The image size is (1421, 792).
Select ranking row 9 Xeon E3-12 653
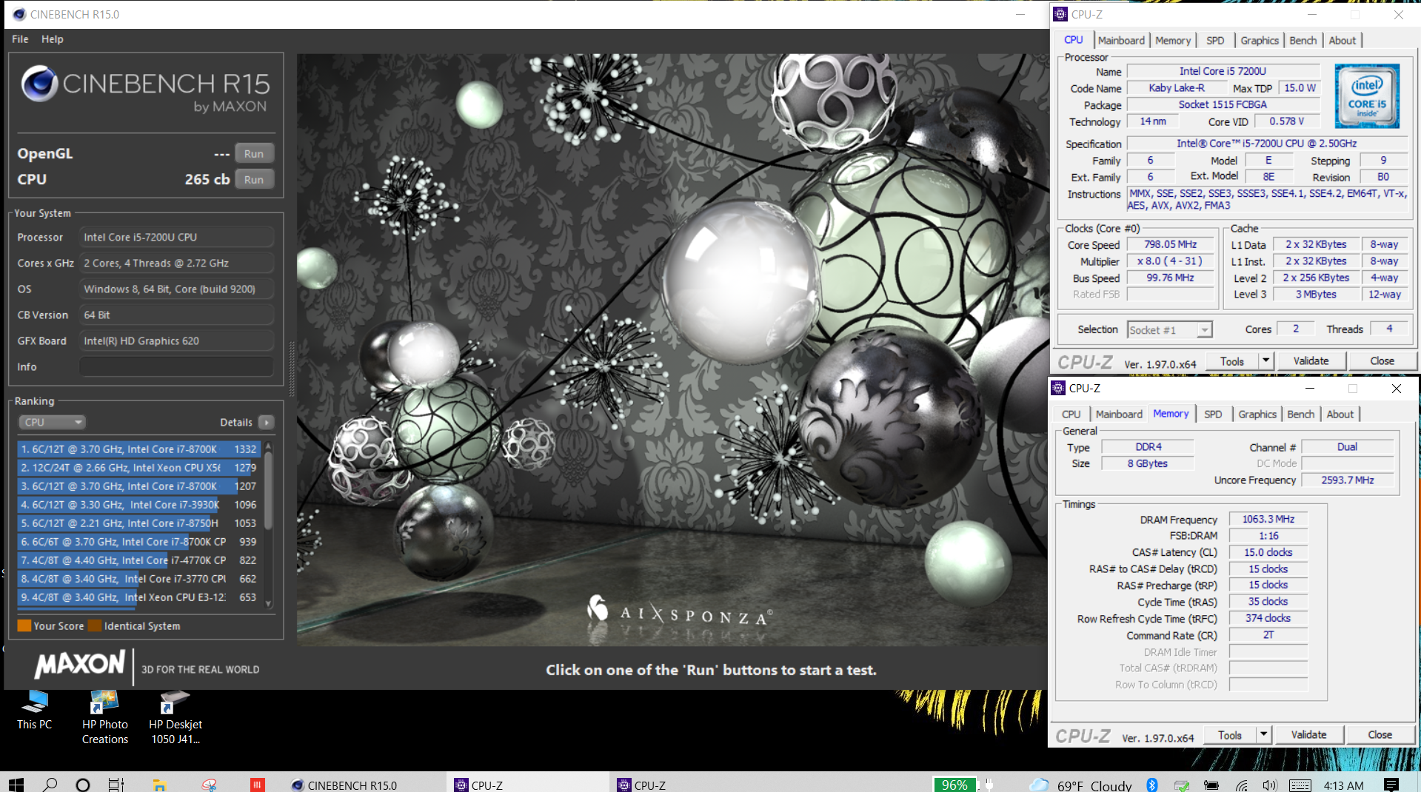[138, 597]
